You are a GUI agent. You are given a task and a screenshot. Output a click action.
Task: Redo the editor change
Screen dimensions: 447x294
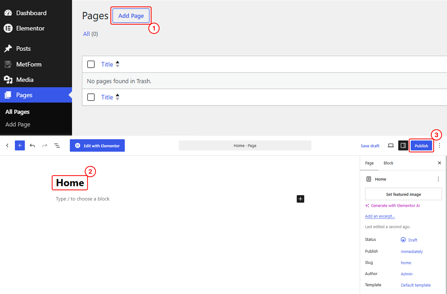tap(45, 145)
